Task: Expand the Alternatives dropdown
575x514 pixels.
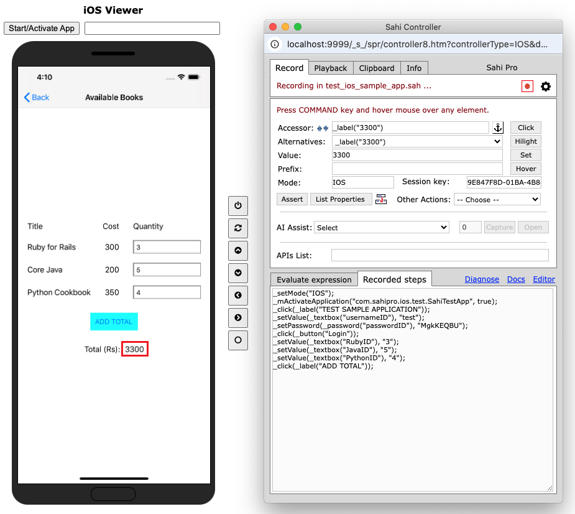Action: [417, 142]
